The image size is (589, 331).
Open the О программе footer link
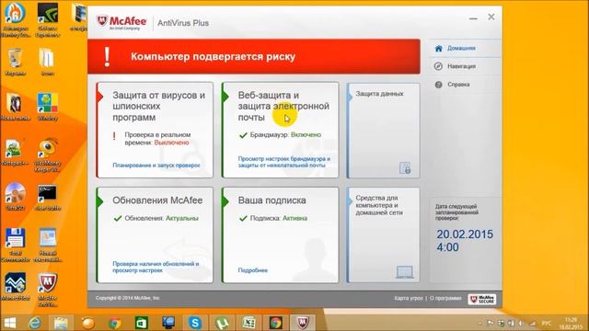tap(445, 298)
